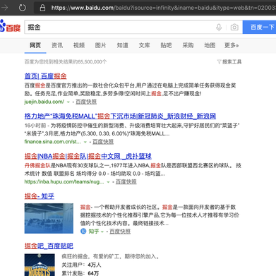Image resolution: width=276 pixels, height=276 pixels.
Task: Click the 百度一下 search button
Action: point(260,27)
